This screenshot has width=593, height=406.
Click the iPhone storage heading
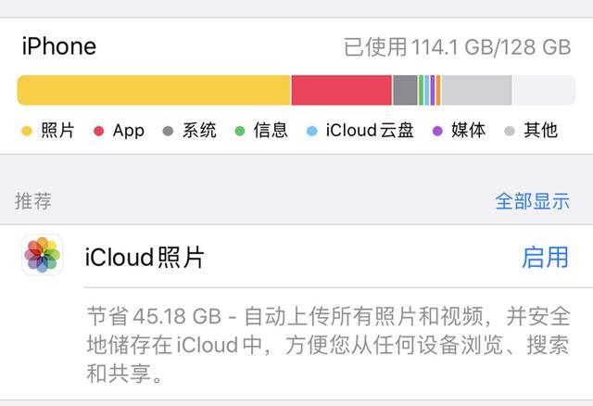pyautogui.click(x=59, y=46)
